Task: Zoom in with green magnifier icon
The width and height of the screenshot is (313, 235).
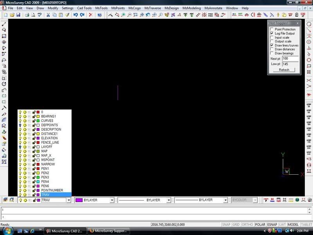Action: point(123,15)
